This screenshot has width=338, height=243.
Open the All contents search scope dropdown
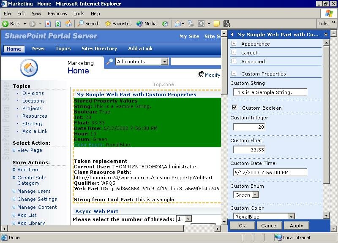pyautogui.click(x=164, y=62)
